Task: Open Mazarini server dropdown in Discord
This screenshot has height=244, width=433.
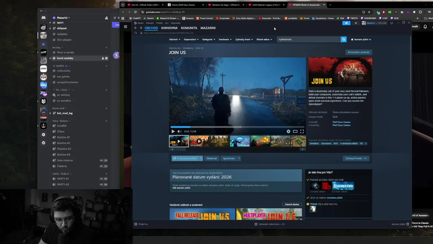Action: [x=63, y=18]
